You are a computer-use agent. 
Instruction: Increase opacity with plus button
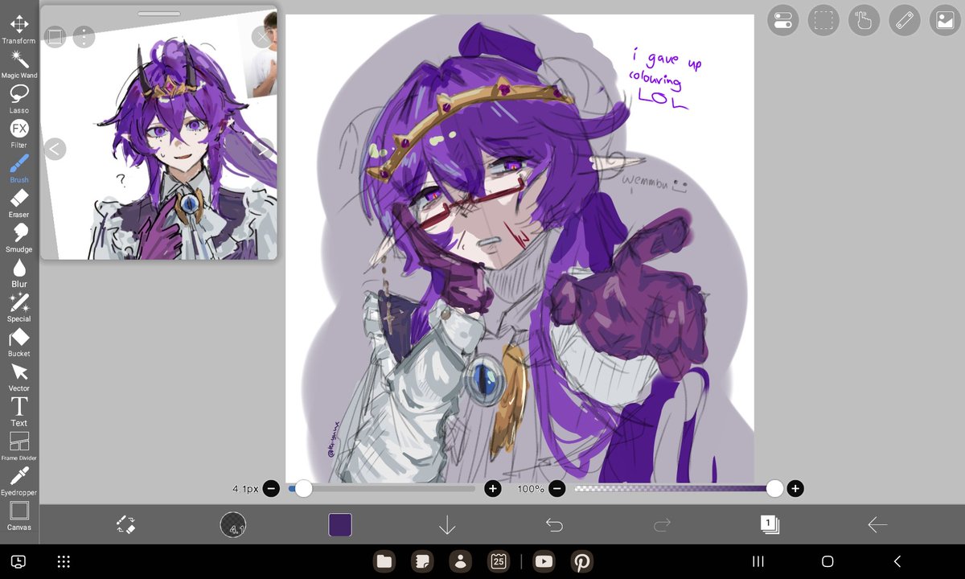[795, 488]
